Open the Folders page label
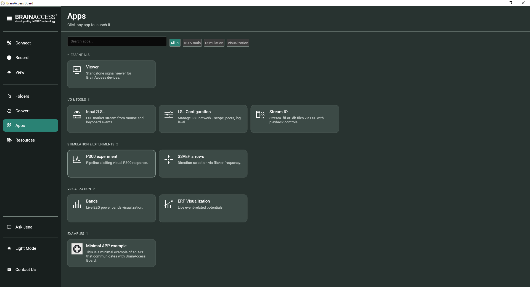The image size is (530, 287). tap(22, 96)
